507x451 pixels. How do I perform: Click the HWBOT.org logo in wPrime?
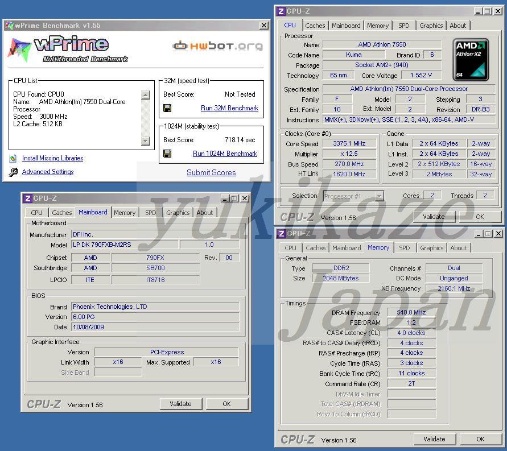click(217, 46)
